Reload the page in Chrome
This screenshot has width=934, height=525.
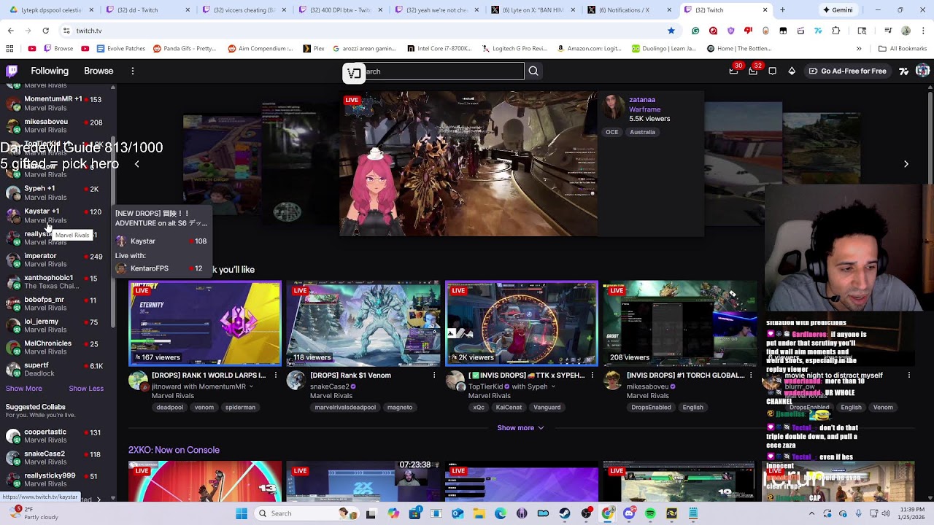(x=45, y=31)
